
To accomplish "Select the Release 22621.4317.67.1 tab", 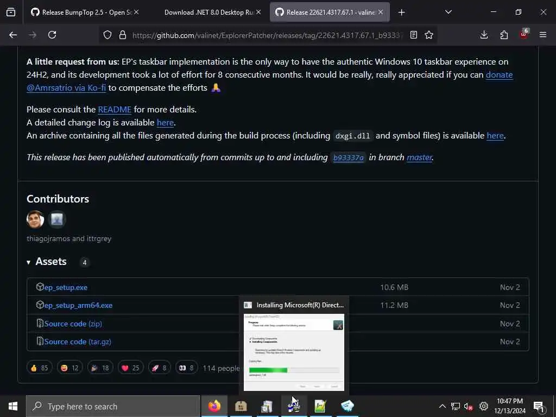I will tap(326, 12).
